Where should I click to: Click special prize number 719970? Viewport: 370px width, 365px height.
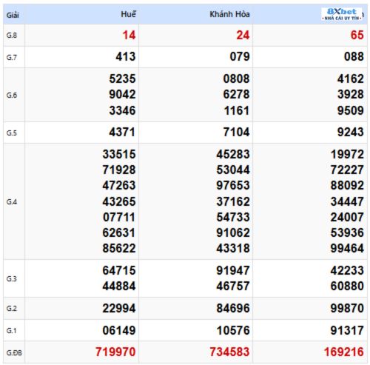(x=115, y=352)
